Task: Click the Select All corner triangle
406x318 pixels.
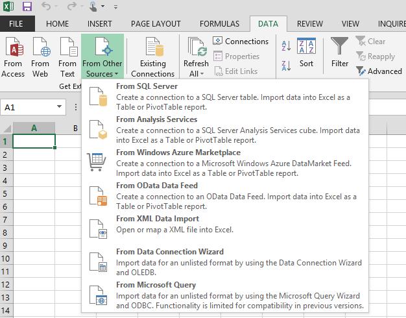Action: click(6, 128)
